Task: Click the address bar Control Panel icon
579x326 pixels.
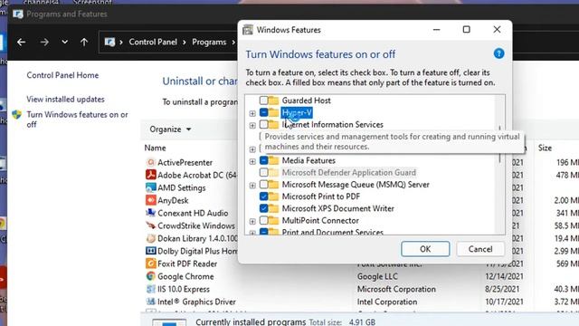Action: tap(109, 43)
